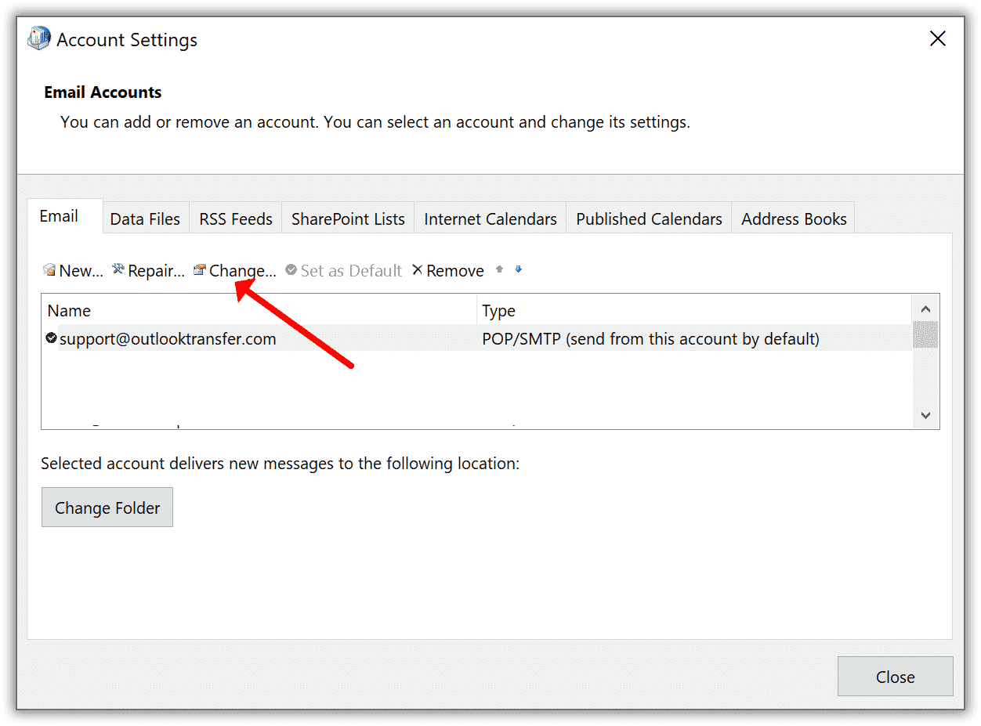The height and width of the screenshot is (726, 981).
Task: Click the Change account icon
Action: (200, 270)
